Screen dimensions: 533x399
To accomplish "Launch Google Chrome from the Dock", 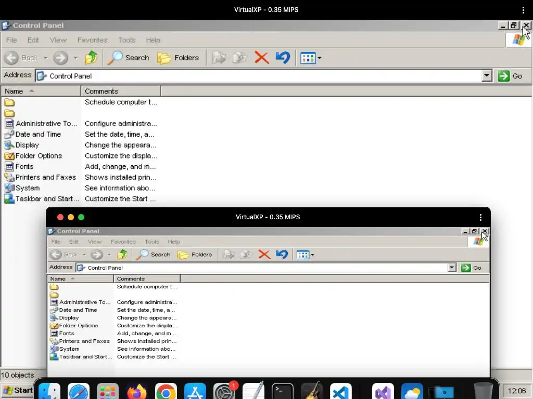I will tap(166, 392).
